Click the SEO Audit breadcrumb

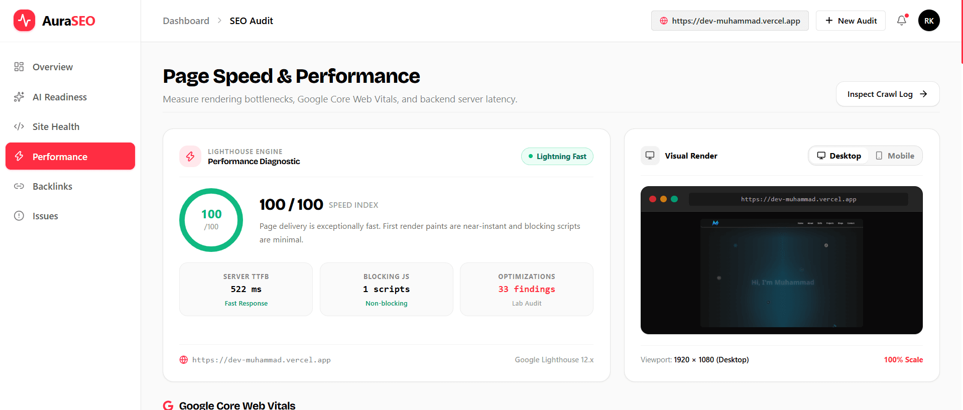pos(251,21)
